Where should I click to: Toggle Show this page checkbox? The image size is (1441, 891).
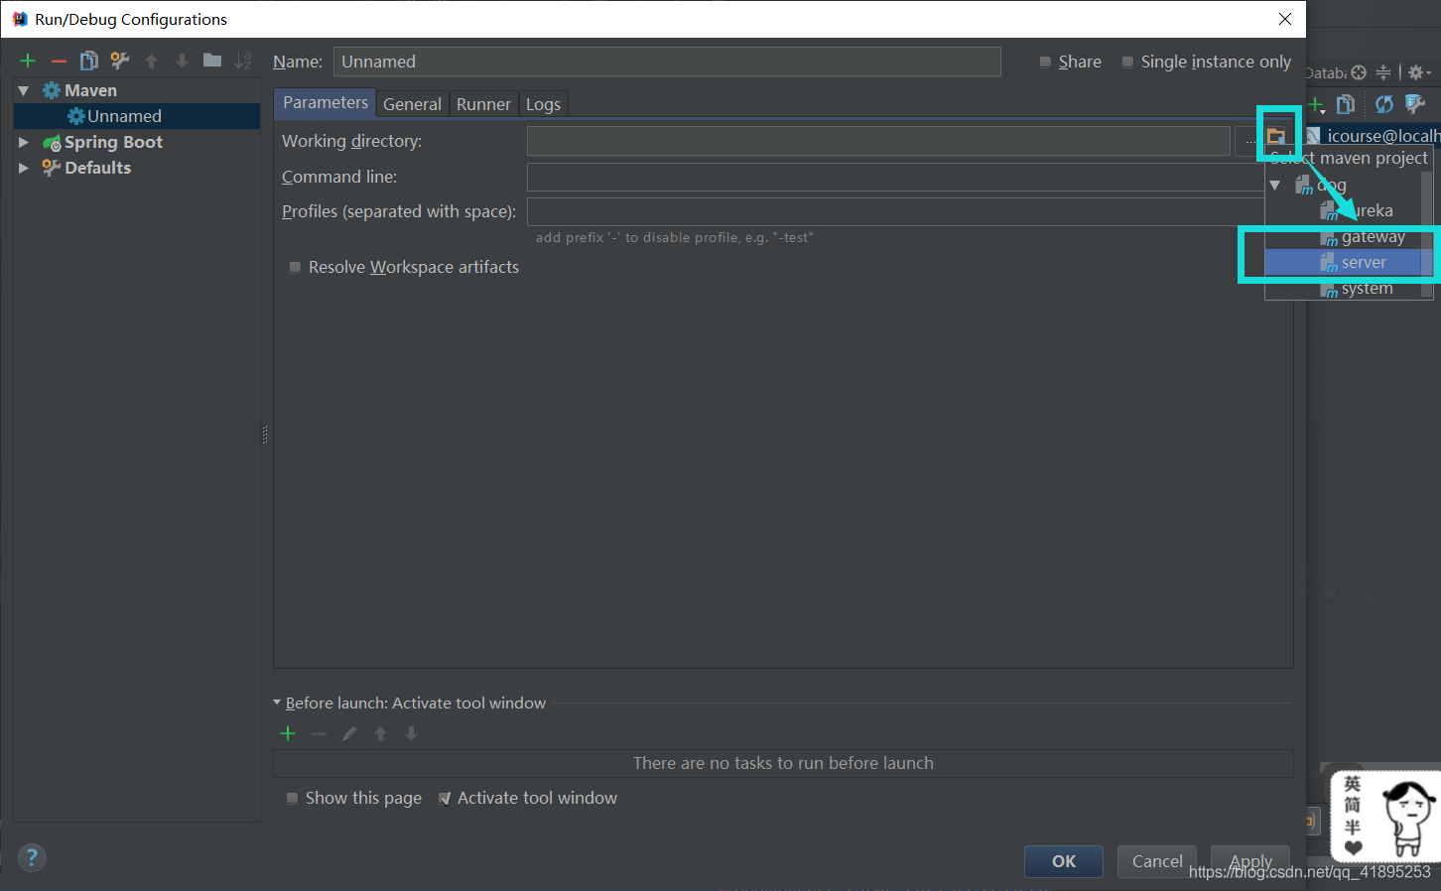[x=292, y=798]
